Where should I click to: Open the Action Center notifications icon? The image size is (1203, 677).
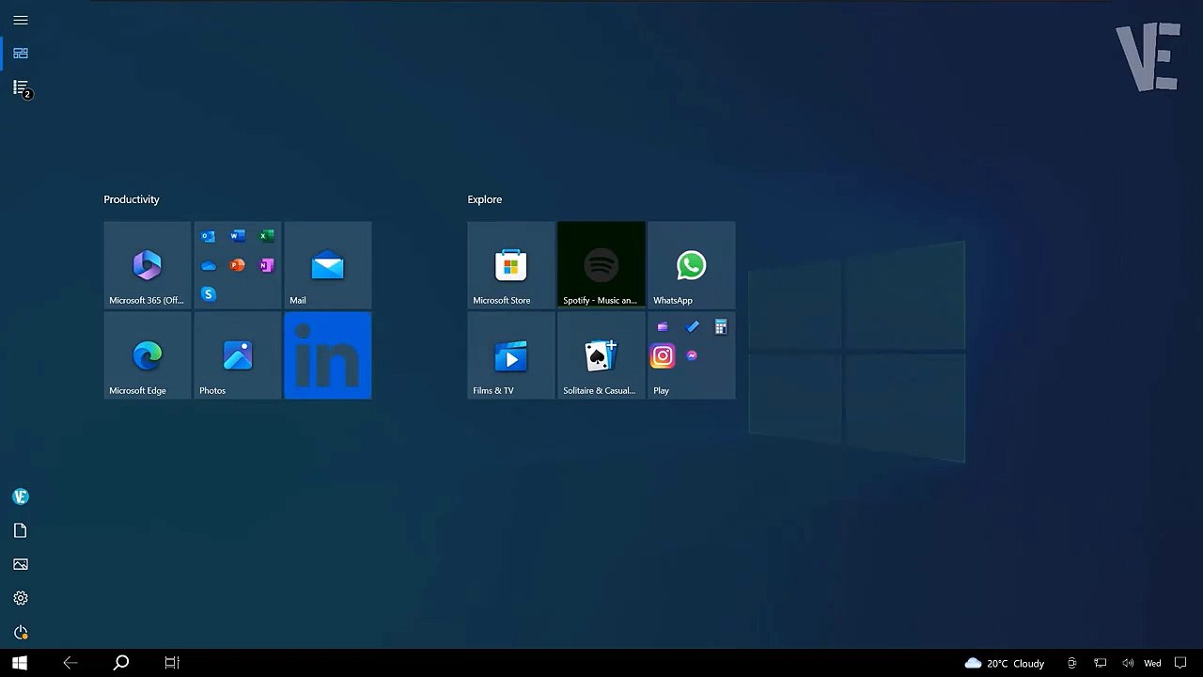pos(1181,663)
